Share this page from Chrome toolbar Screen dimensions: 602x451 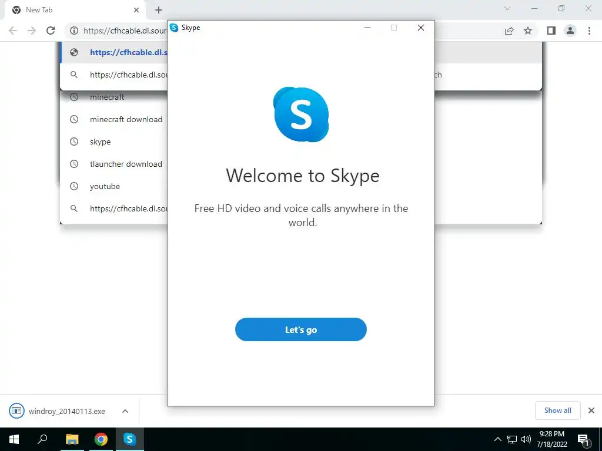tap(509, 31)
